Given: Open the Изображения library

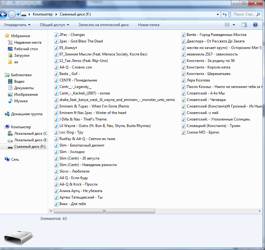Looking at the screenshot, I should (26, 94).
